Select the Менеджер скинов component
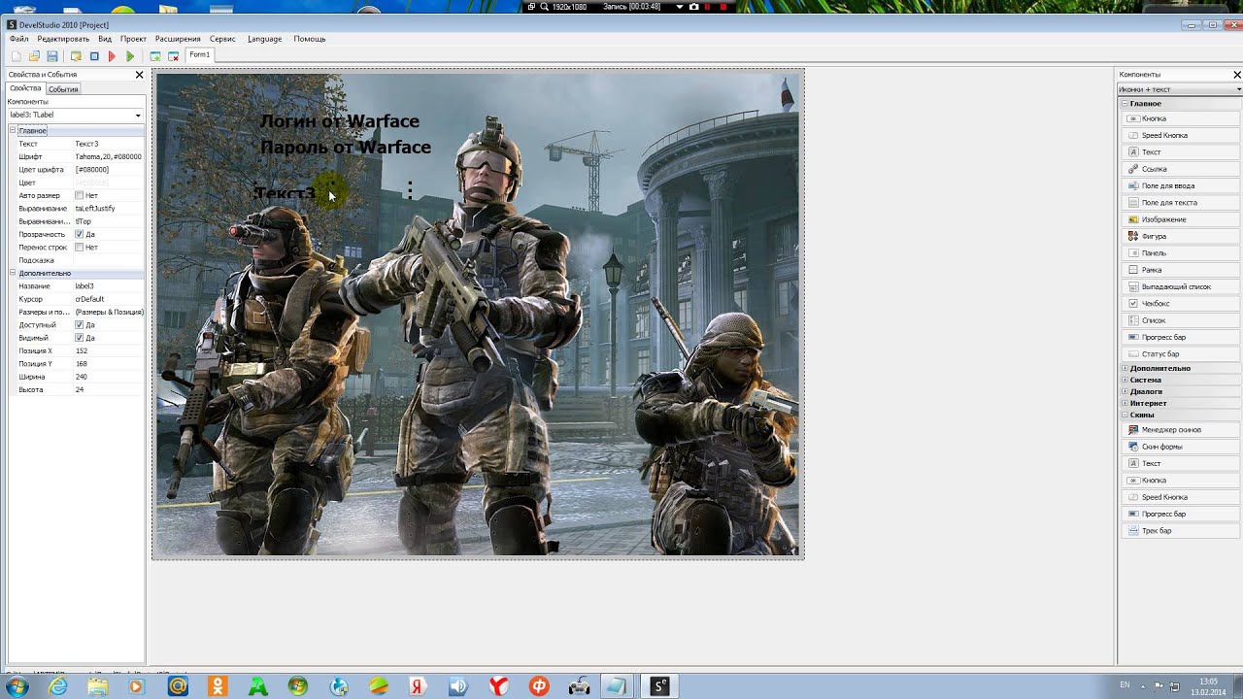This screenshot has width=1243, height=699. click(1180, 429)
